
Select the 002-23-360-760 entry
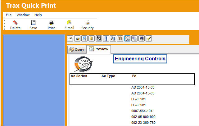coord(143,123)
